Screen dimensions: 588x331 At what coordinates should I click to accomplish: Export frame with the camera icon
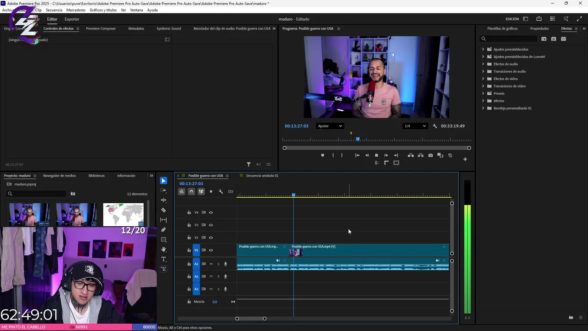click(x=430, y=155)
